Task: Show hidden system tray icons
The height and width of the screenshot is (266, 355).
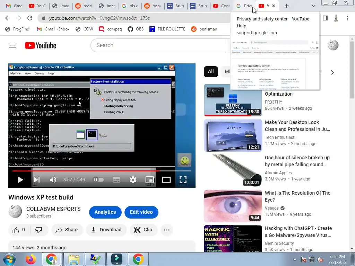Action: [295, 259]
